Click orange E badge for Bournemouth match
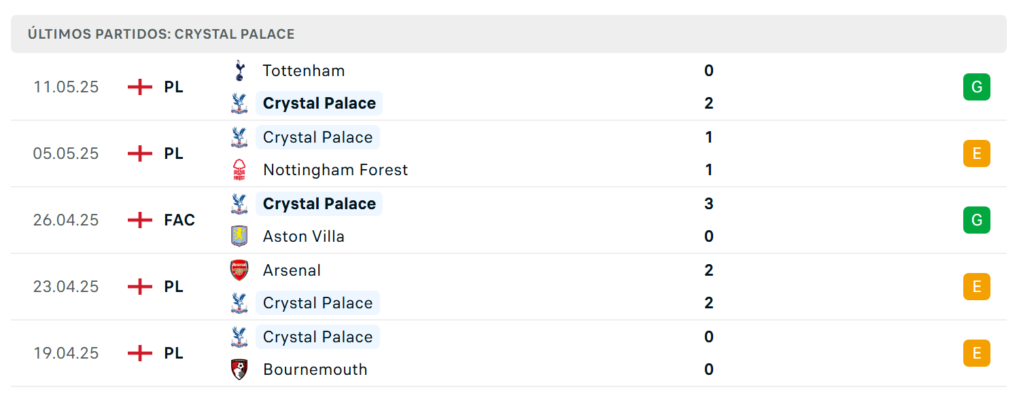Image resolution: width=1019 pixels, height=400 pixels. [x=976, y=353]
